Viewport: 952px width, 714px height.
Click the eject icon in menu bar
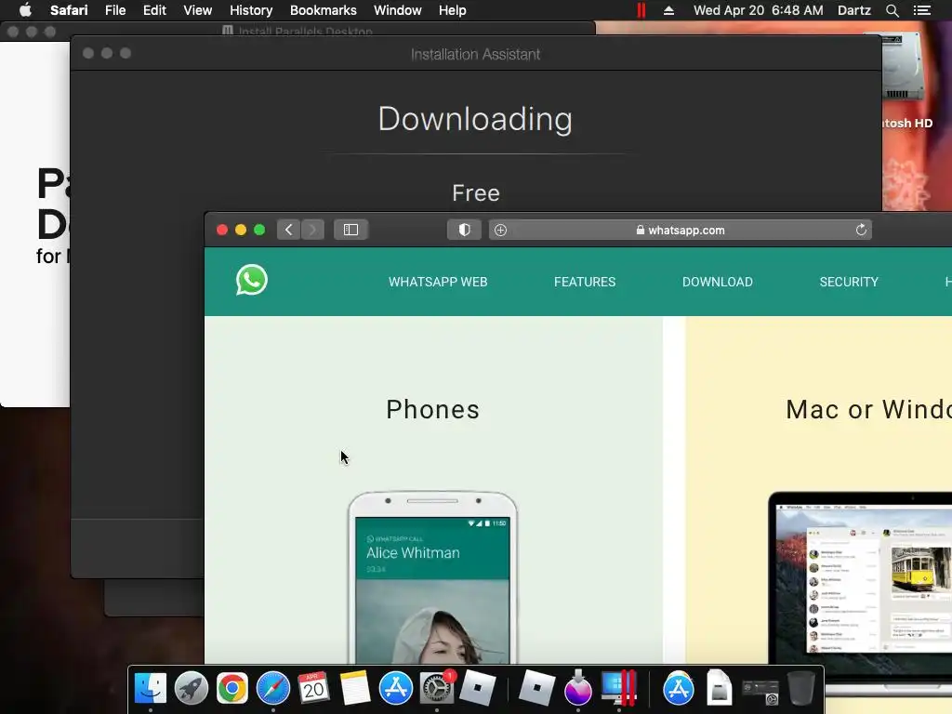668,10
